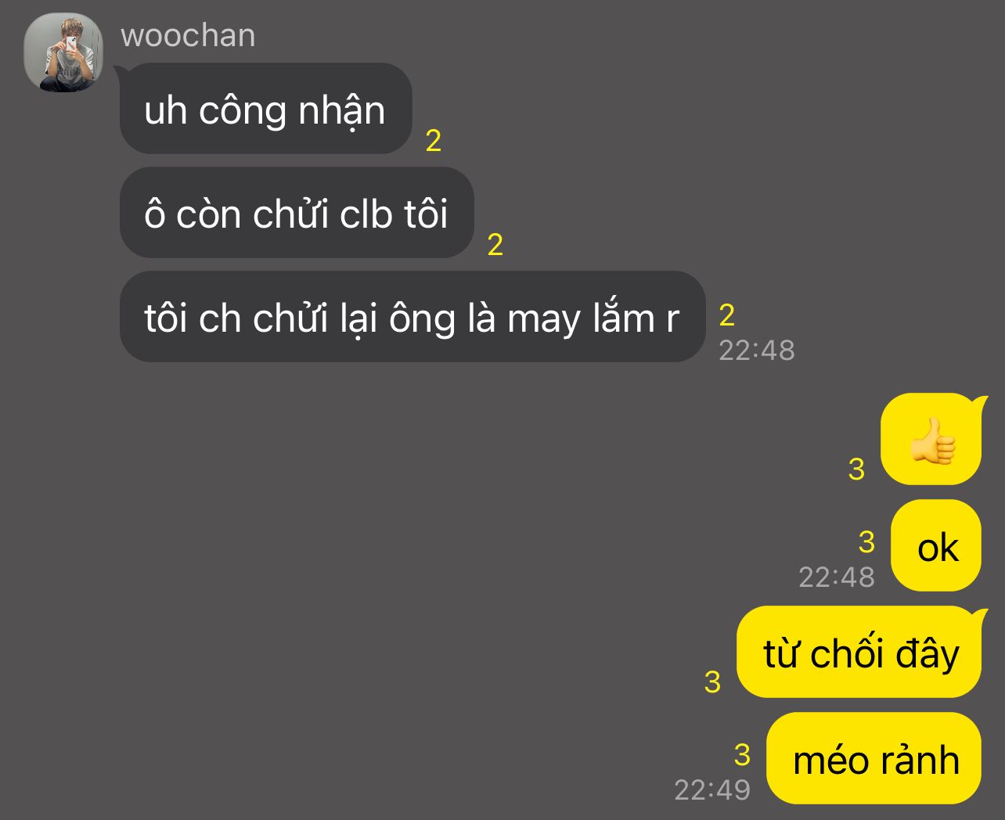Tap unread count 3 beside "từ chối đây"
Image resolution: width=1005 pixels, height=820 pixels.
pos(712,682)
